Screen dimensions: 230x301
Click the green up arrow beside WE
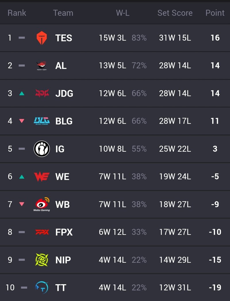pyautogui.click(x=22, y=177)
